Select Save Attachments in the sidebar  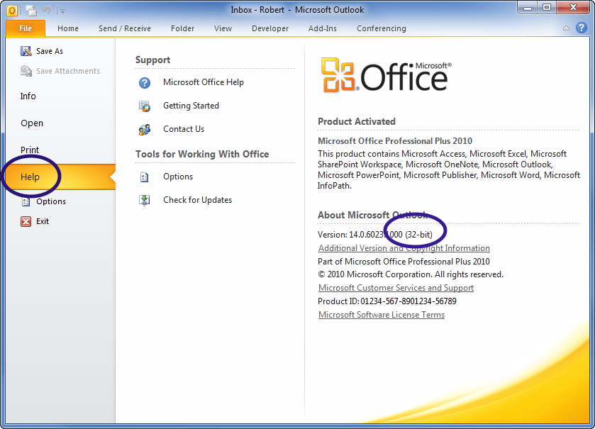(68, 71)
